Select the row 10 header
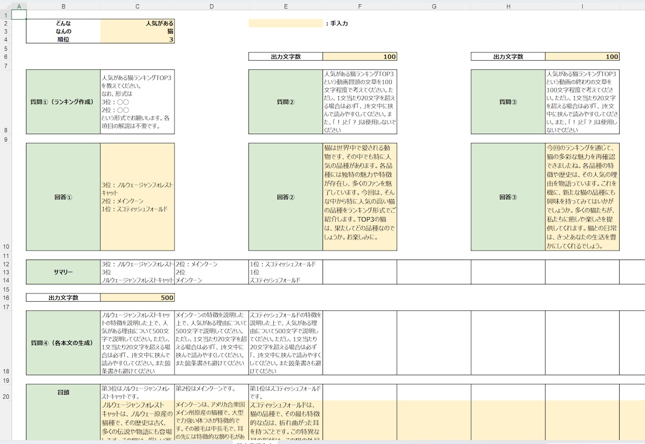Screen dimensions: 645x444 (5, 197)
